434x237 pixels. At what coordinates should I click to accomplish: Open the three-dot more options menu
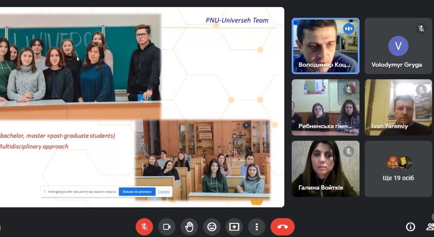256,227
